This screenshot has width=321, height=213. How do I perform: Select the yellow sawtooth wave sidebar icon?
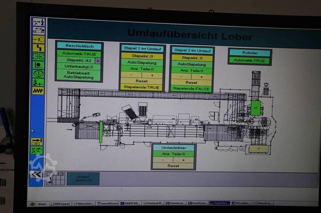pos(38,91)
